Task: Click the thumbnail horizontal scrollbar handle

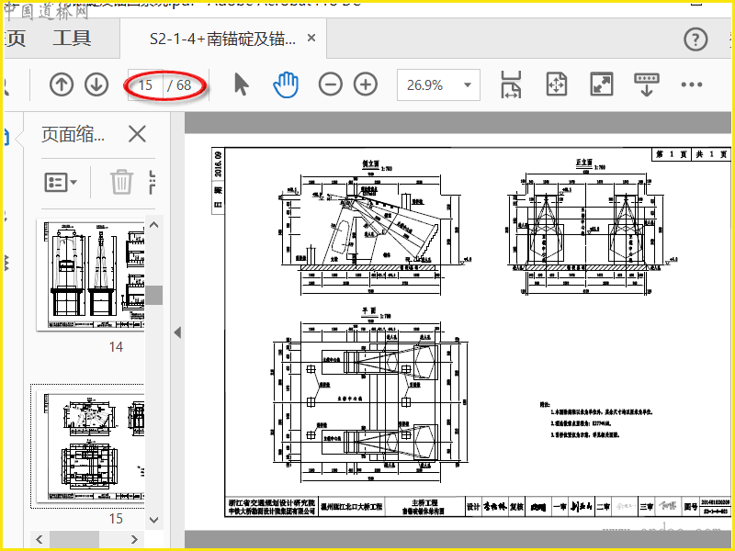Action: pyautogui.click(x=74, y=539)
